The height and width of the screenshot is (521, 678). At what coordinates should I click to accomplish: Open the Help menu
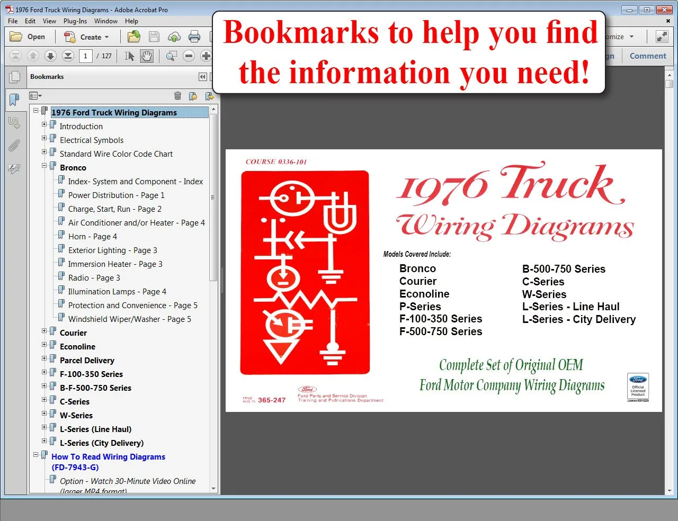(x=131, y=21)
